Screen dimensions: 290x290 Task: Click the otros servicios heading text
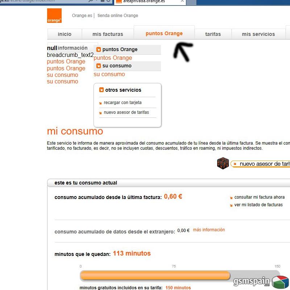[x=123, y=90]
